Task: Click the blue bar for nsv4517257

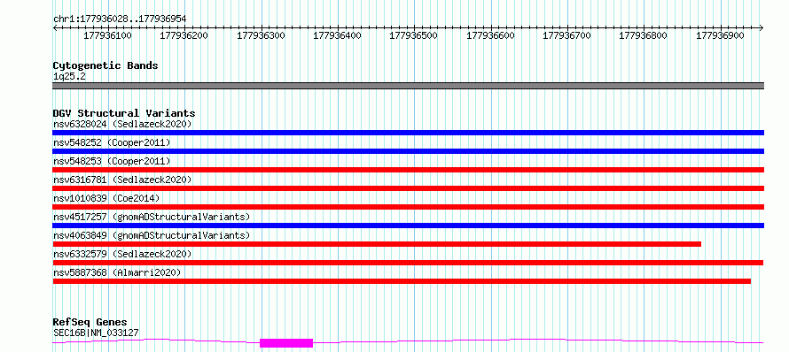Action: [x=409, y=226]
